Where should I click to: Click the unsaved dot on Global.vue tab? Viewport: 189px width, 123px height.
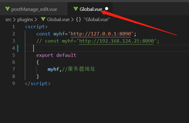(x=106, y=9)
